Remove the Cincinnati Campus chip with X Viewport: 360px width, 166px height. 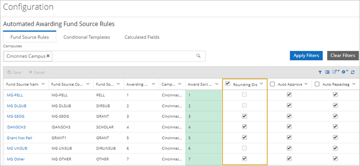tap(48, 56)
